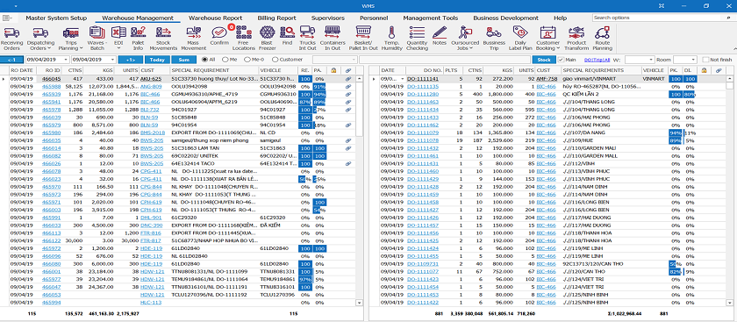Open dispatch order link DO-1111280
The width and height of the screenshot is (737, 322).
point(423,95)
